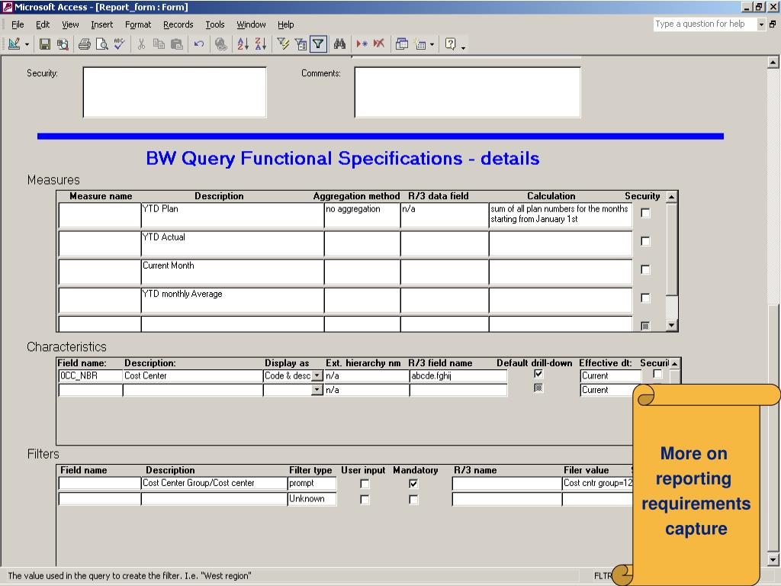Open the Records menu
This screenshot has height=586, width=781.
178,24
